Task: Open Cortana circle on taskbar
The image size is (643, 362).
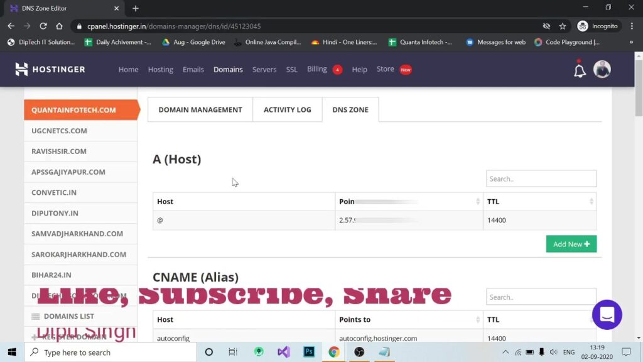Action: (208, 352)
